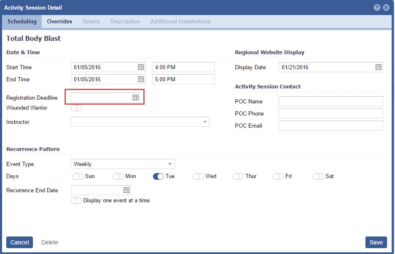Click the Delete link
Screen dimensions: 395x254
pos(50,242)
